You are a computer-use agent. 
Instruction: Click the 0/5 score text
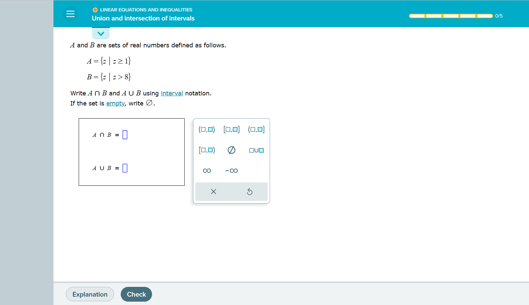499,16
